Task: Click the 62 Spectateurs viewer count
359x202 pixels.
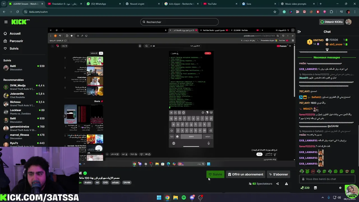Action: pyautogui.click(x=261, y=184)
